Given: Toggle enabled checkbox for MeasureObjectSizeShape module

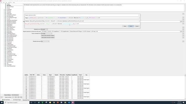Looking at the screenshot, I should click(6, 35).
